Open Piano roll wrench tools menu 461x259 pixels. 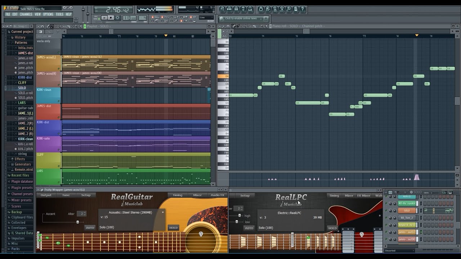[x=224, y=26]
